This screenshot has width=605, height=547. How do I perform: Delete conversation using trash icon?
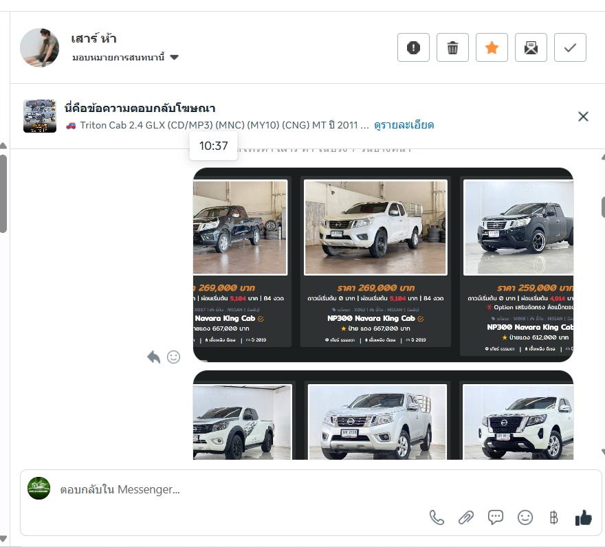pyautogui.click(x=452, y=47)
